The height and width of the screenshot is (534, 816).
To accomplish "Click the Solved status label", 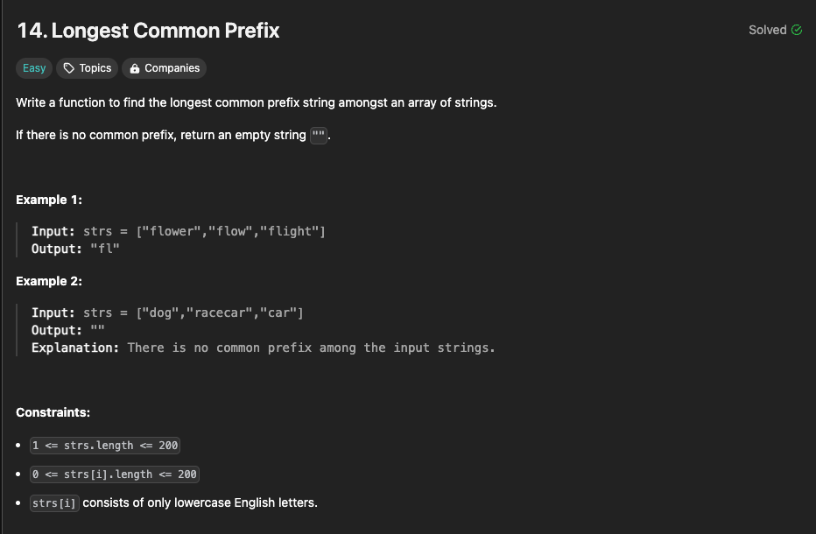I will 767,30.
